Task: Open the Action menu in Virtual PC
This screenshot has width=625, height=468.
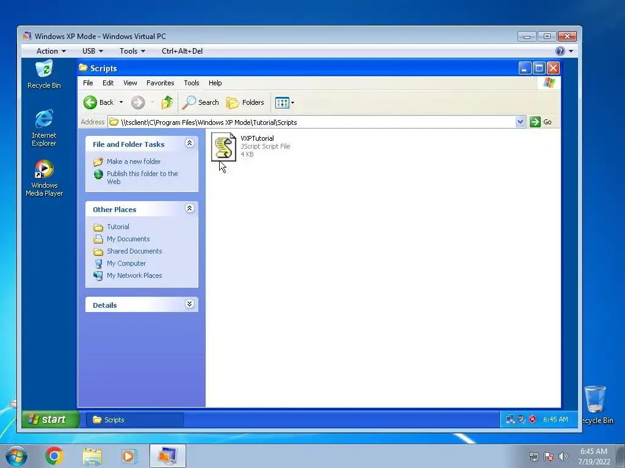Action: [51, 51]
